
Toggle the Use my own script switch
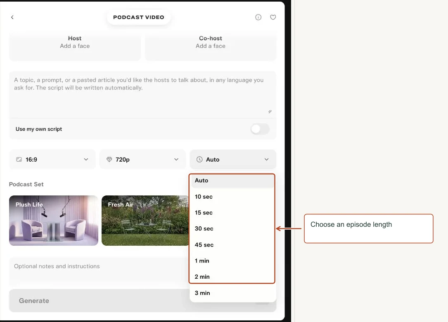pos(260,129)
